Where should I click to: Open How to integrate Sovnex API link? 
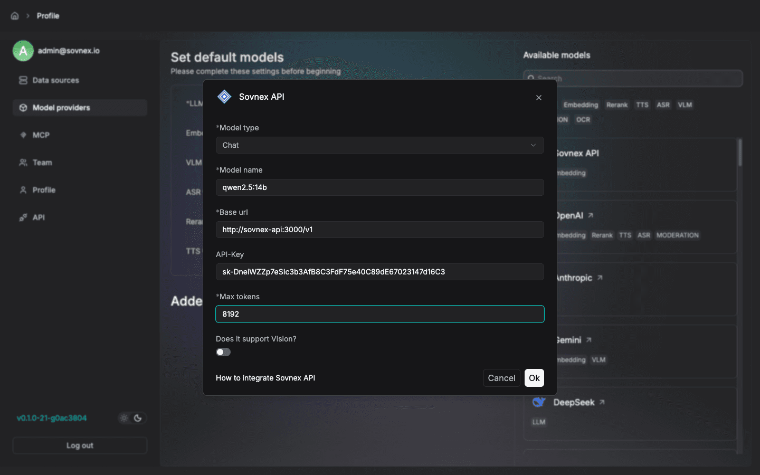click(265, 378)
